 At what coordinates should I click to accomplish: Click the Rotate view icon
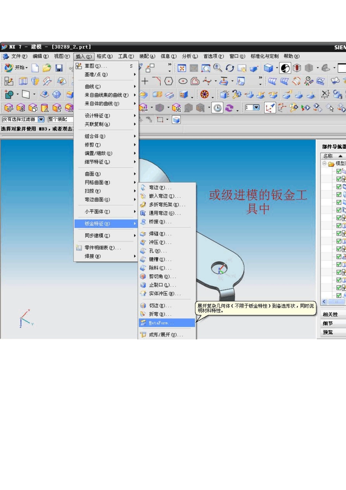230,68
